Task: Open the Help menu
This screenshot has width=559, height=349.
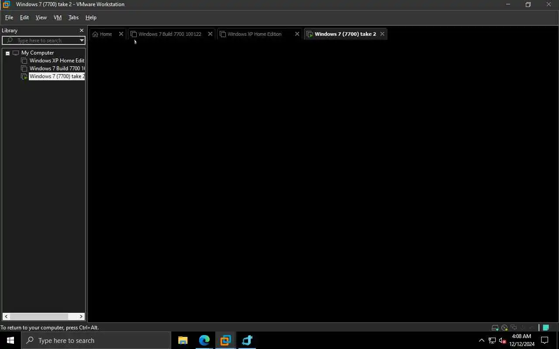Action: click(x=91, y=17)
